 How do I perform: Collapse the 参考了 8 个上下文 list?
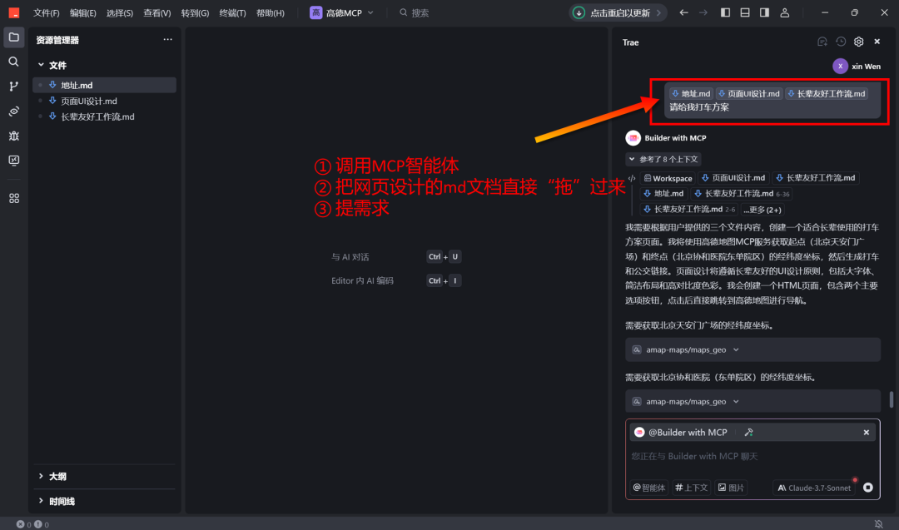663,159
